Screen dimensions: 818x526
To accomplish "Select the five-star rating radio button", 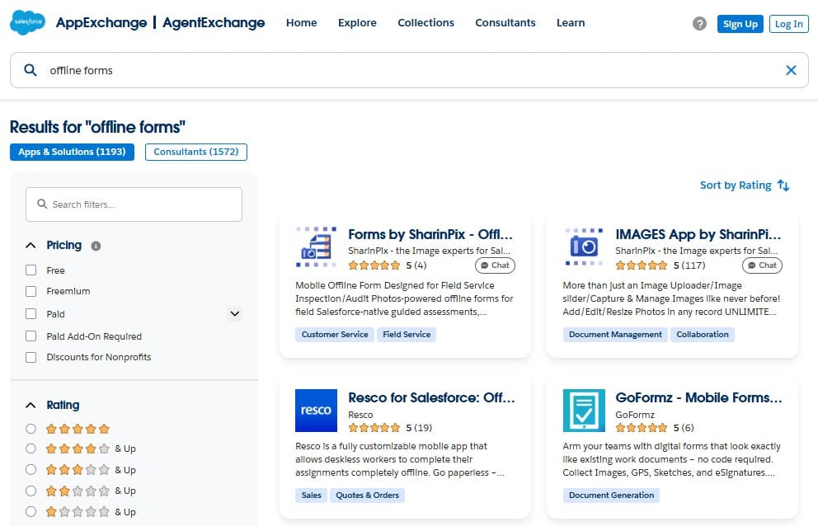I will tap(30, 429).
